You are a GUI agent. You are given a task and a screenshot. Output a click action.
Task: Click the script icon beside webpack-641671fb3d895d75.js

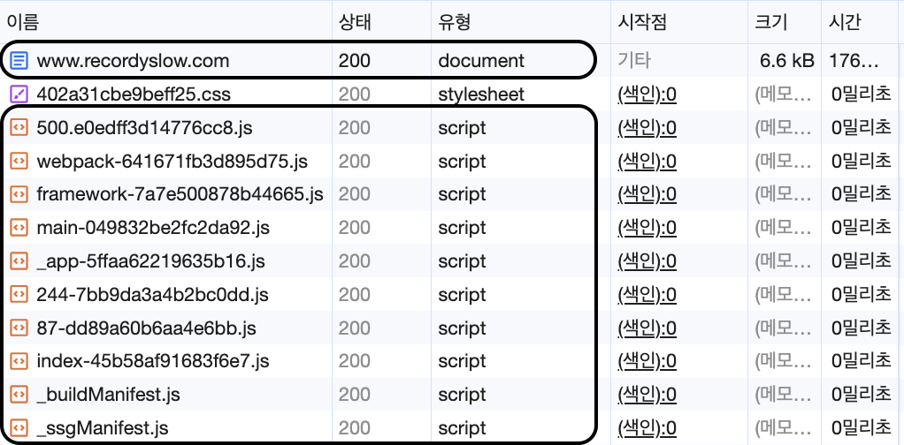tap(19, 162)
